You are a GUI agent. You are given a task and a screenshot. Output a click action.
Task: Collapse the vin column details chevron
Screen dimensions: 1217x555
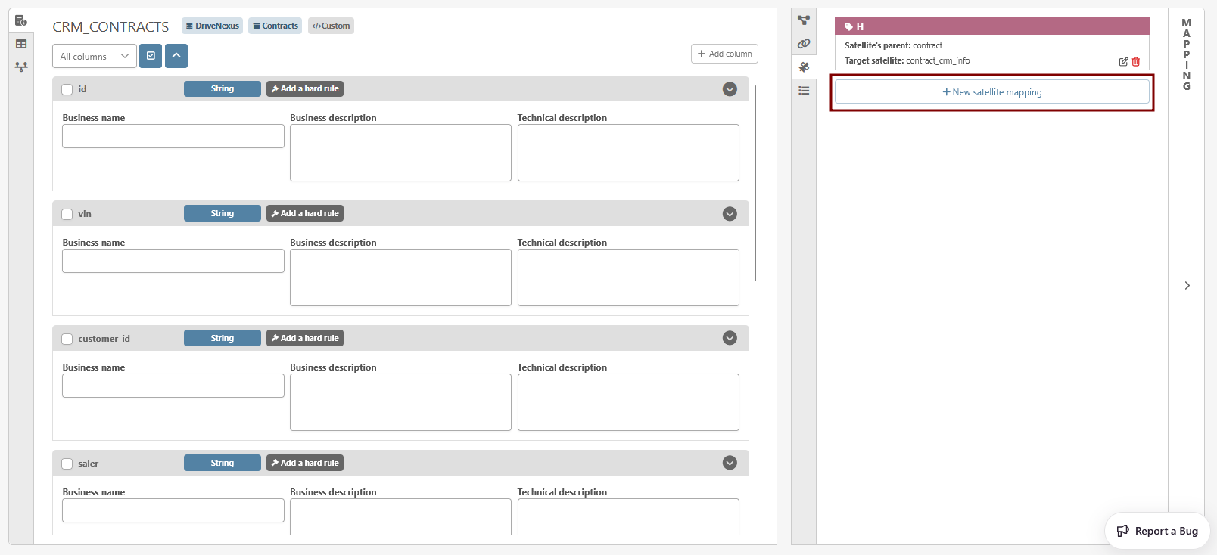point(730,214)
